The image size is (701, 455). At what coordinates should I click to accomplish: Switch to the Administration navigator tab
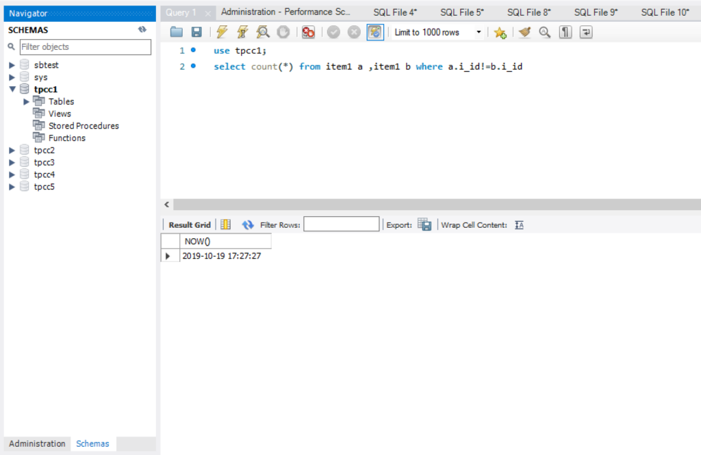[x=37, y=443]
